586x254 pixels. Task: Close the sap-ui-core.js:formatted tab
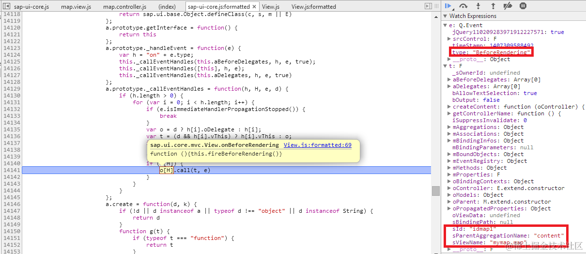click(255, 7)
